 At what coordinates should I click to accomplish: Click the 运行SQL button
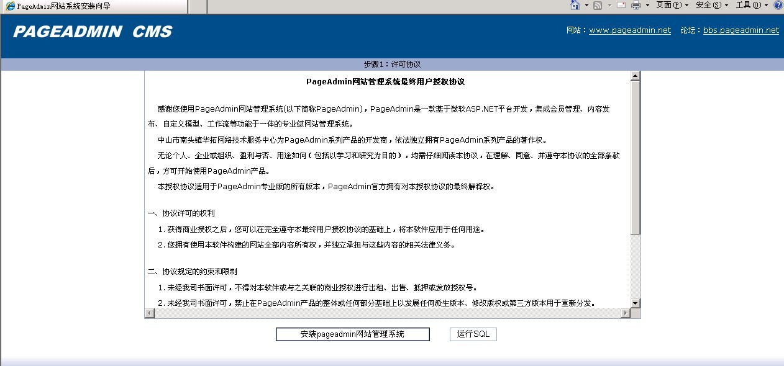click(473, 334)
